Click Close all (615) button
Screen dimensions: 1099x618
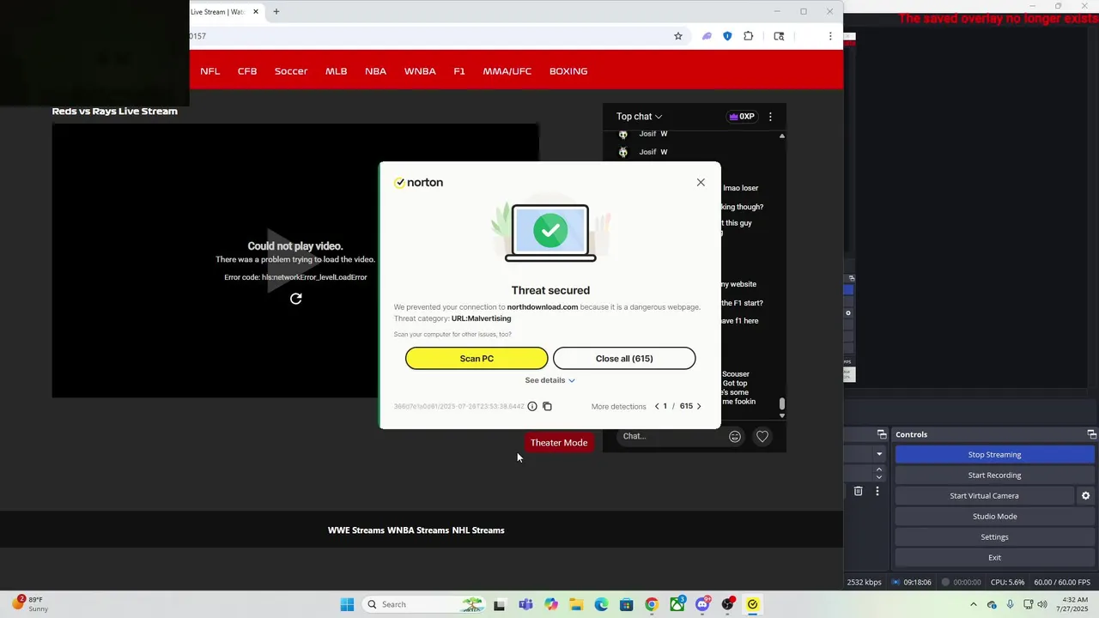coord(624,359)
